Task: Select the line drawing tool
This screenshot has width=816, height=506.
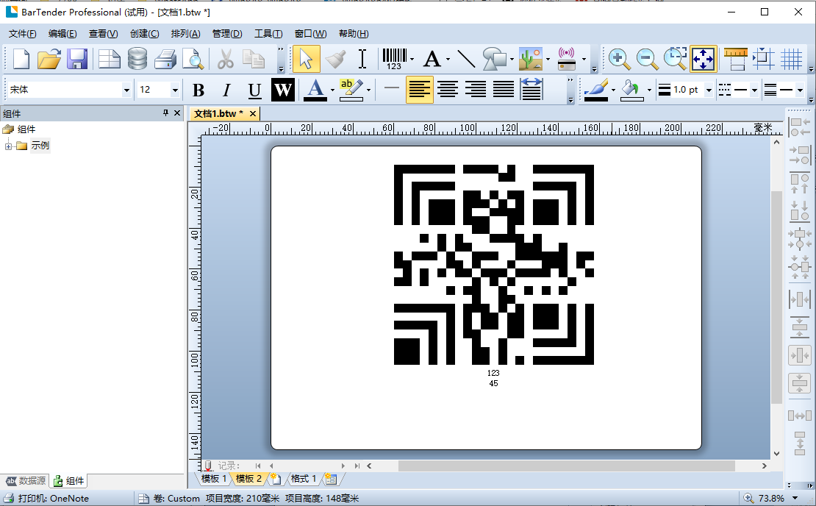Action: (466, 58)
